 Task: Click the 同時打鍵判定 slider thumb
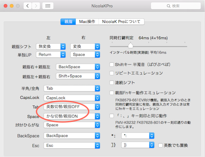pyautogui.click(x=130, y=45)
